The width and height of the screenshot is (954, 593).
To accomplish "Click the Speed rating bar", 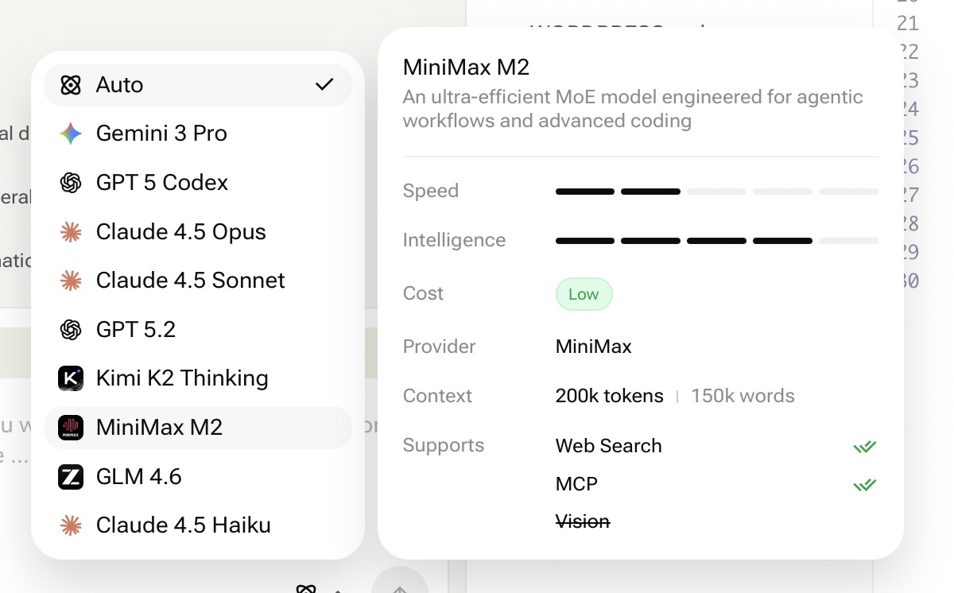I will (x=716, y=192).
